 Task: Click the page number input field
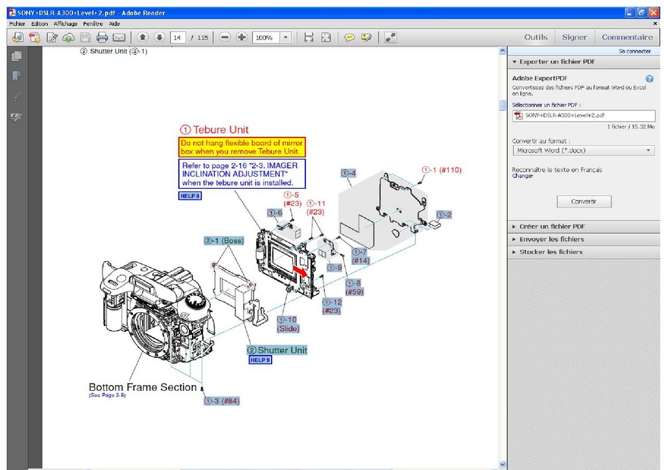(178, 38)
